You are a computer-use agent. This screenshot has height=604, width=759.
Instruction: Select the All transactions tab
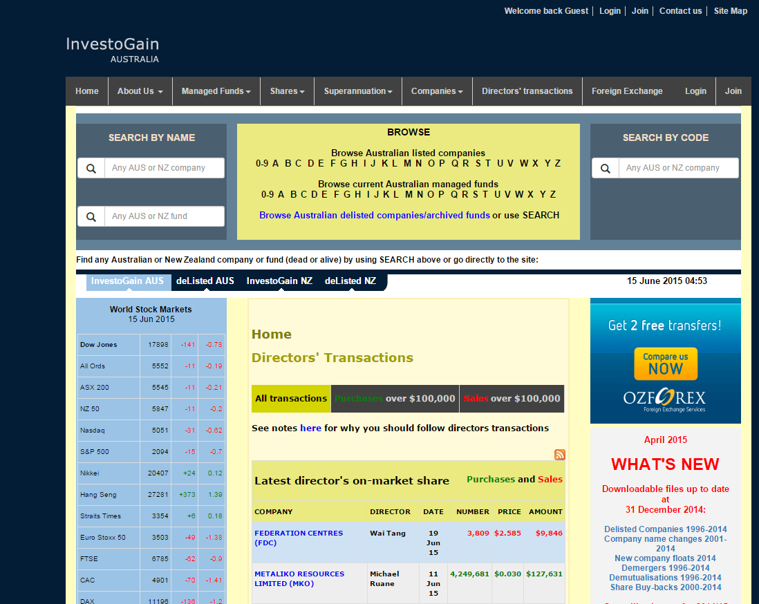(x=291, y=399)
